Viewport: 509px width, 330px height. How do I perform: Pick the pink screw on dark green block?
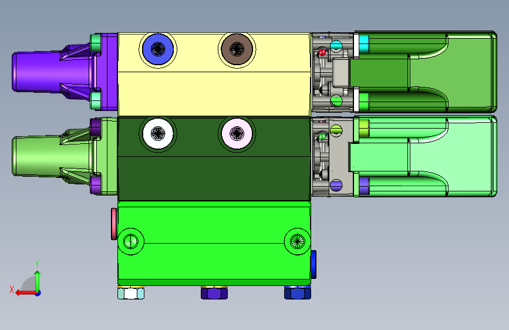point(237,133)
